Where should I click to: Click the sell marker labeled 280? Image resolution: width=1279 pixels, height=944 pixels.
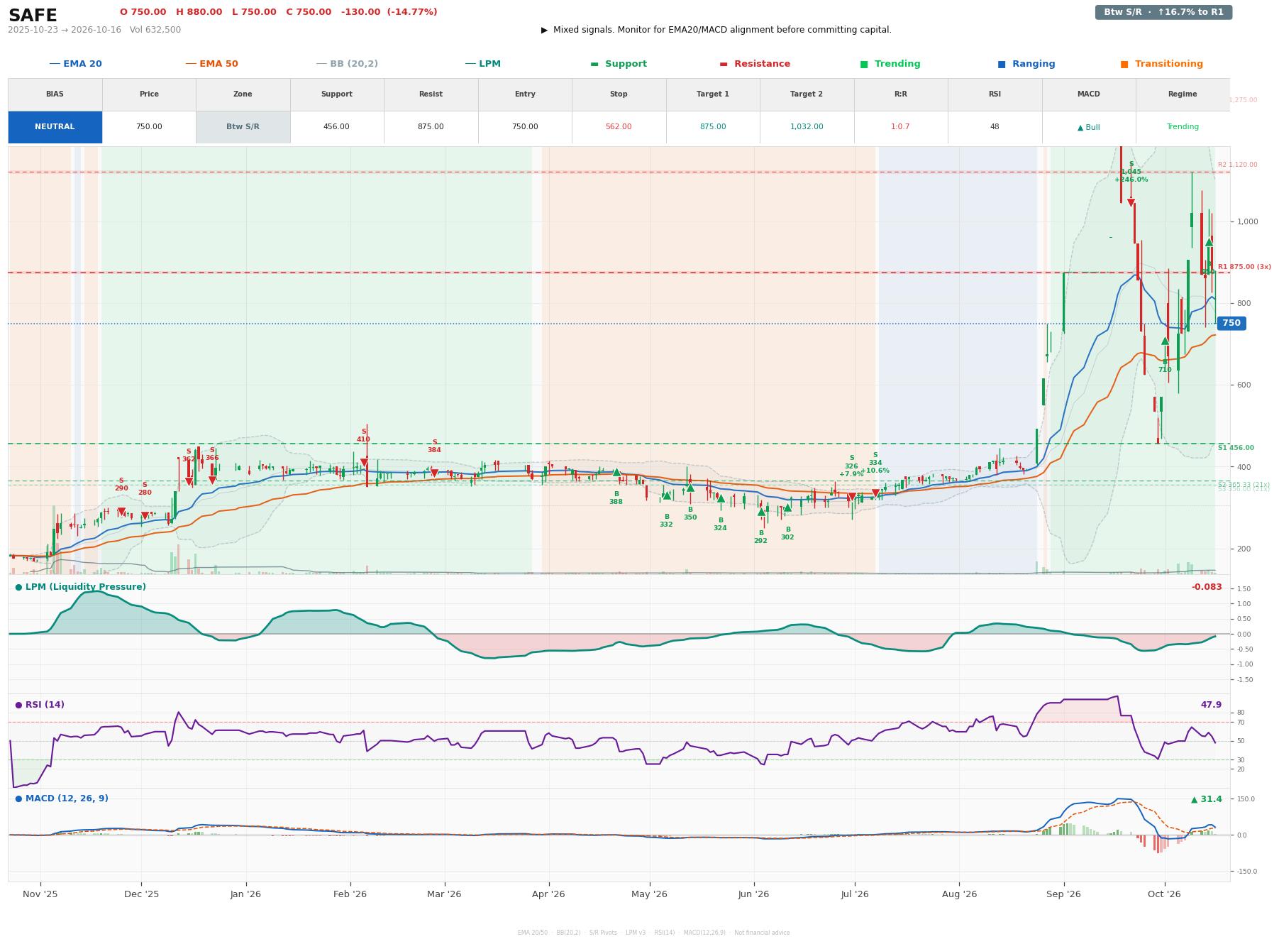click(x=145, y=516)
